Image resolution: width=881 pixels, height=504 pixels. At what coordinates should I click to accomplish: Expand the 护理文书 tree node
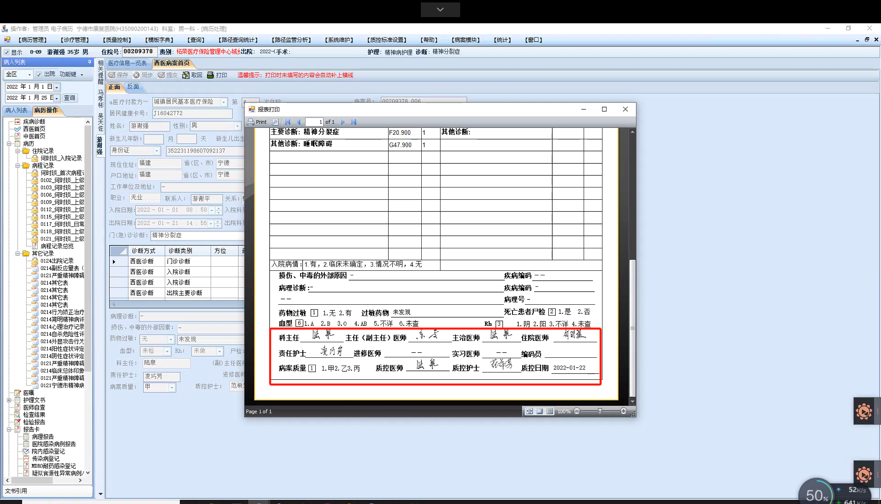9,400
